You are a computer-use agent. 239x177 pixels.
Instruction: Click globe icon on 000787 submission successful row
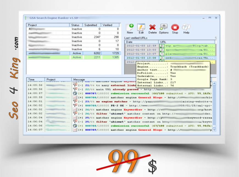pos(75,93)
